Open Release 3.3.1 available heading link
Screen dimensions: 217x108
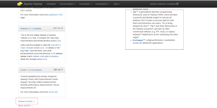(x=31, y=29)
